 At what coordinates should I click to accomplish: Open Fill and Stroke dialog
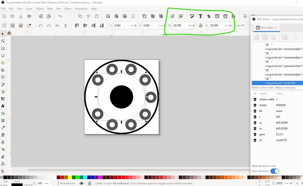192,16
